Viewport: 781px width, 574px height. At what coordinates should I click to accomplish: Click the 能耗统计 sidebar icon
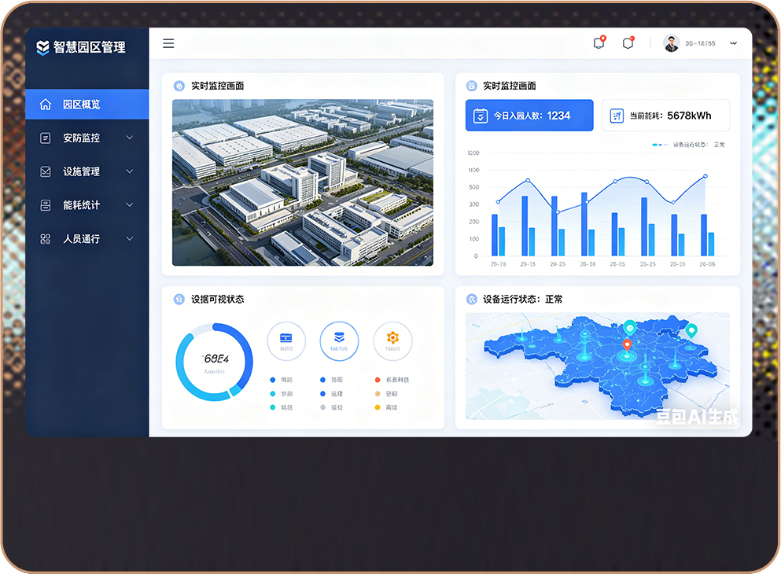pos(46,205)
